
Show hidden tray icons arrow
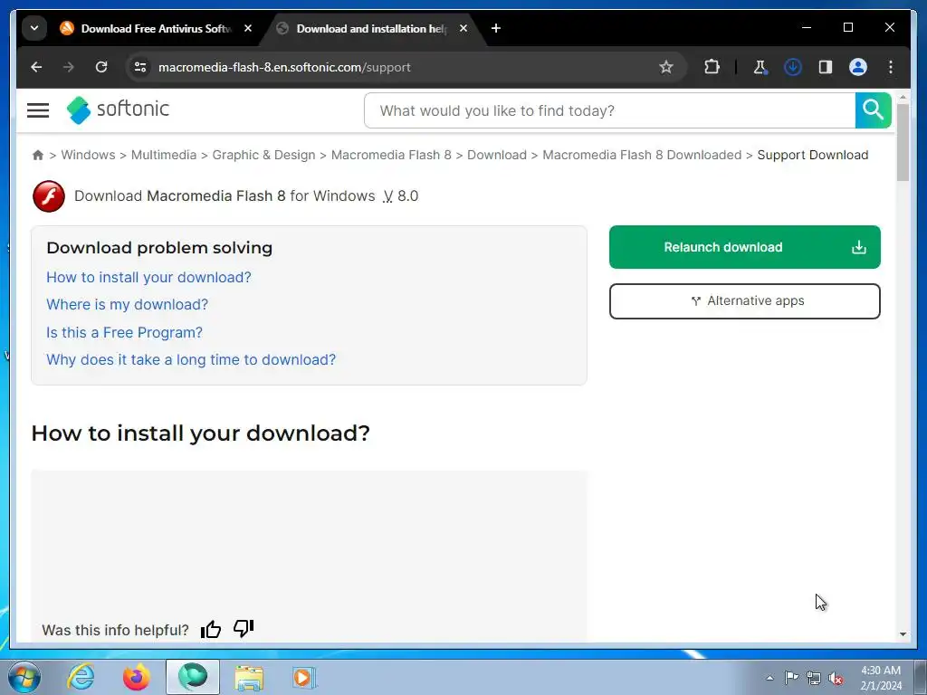pos(769,678)
